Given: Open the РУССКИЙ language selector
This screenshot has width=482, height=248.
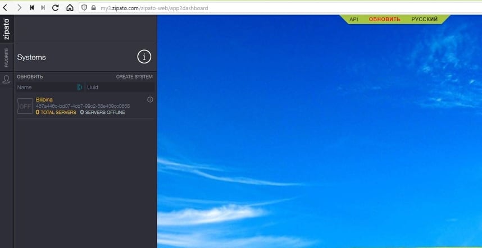Looking at the screenshot, I should (424, 19).
